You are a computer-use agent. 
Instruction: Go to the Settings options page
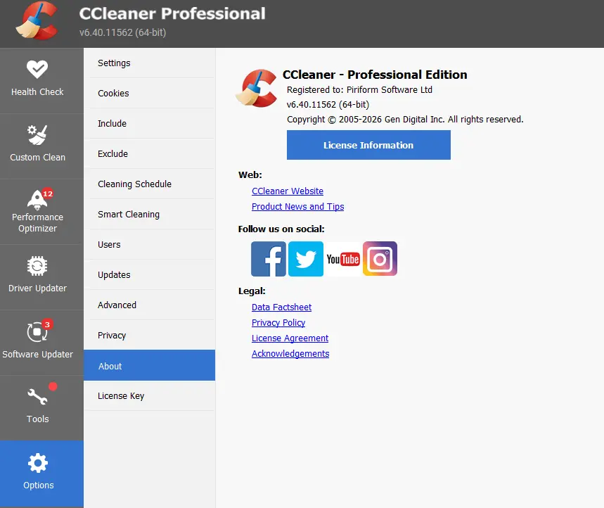click(x=149, y=63)
